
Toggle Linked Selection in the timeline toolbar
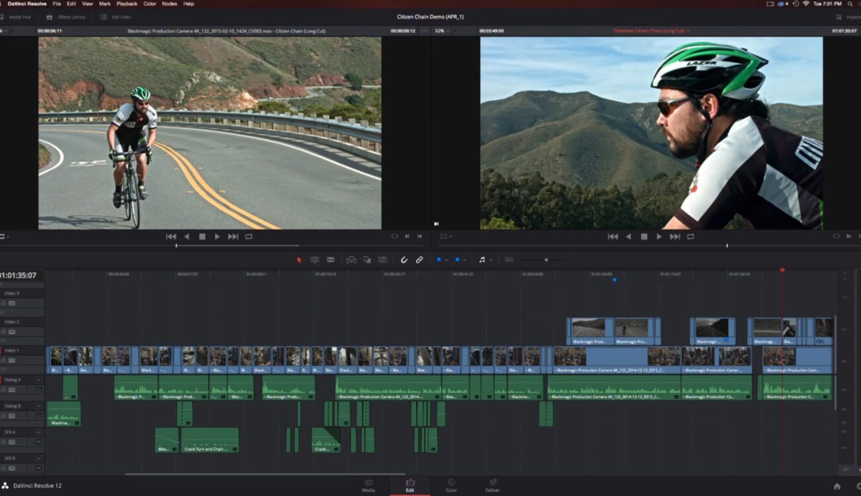(419, 259)
